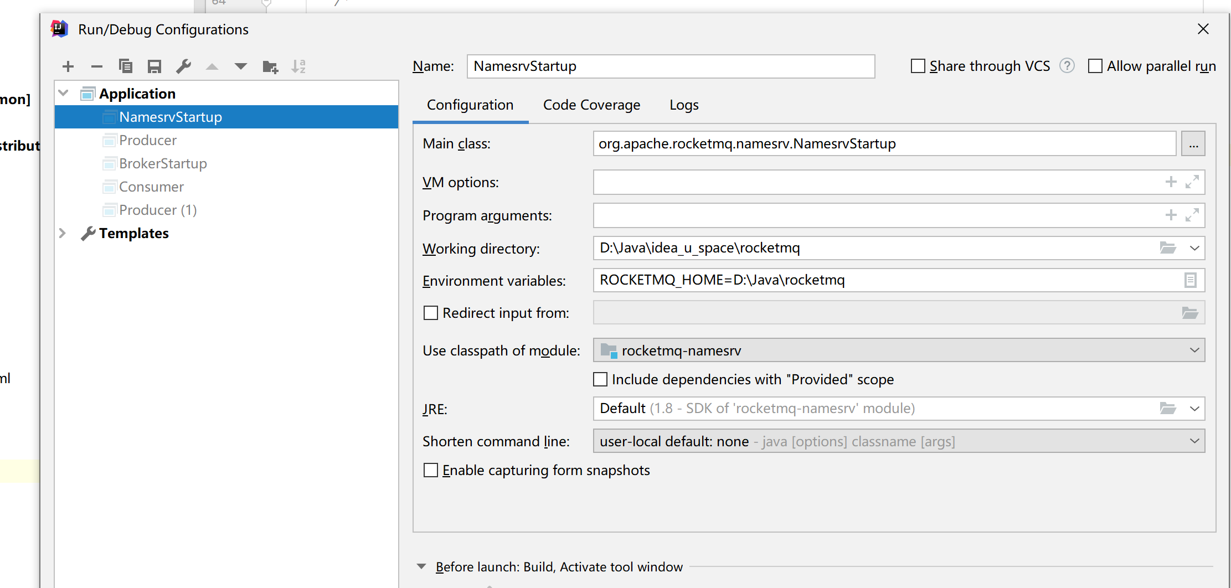This screenshot has height=588, width=1231.
Task: Switch to the Code Coverage tab
Action: [x=591, y=105]
